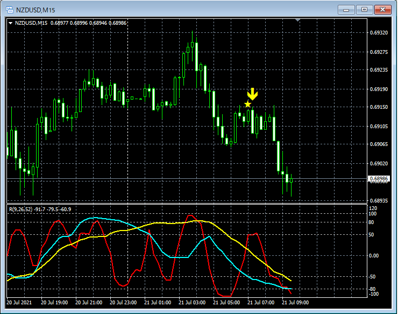Click the 0.68935 price axis label
This screenshot has height=314, width=398.
coord(379,200)
